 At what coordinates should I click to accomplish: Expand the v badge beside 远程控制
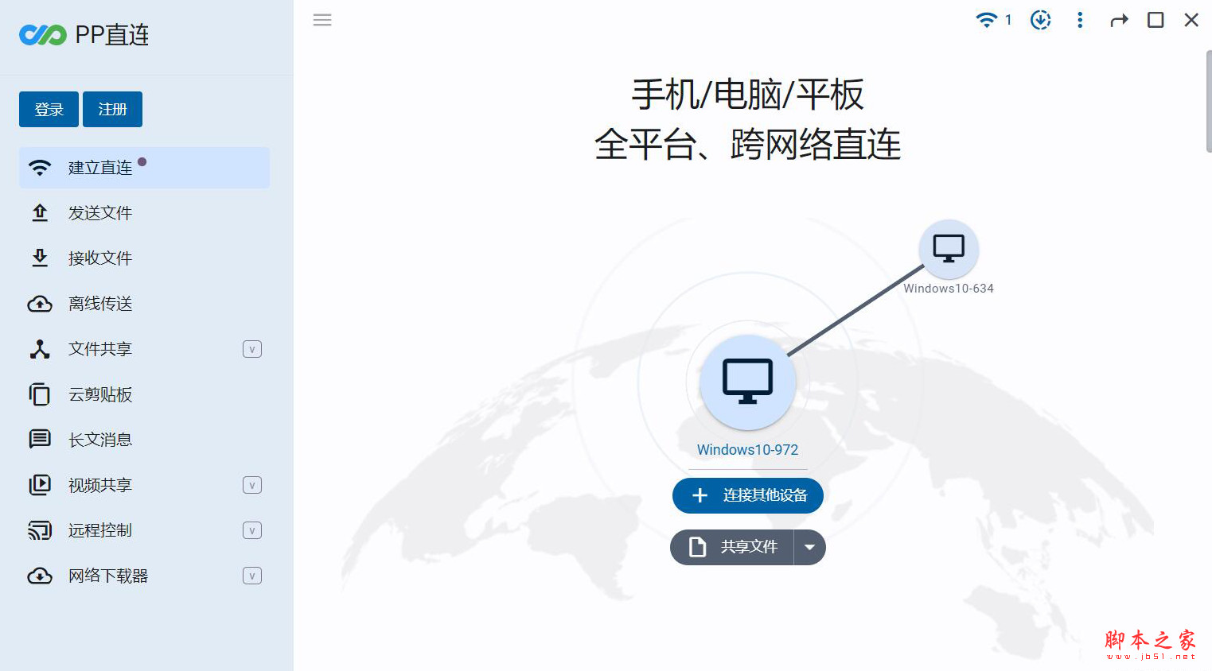coord(251,529)
